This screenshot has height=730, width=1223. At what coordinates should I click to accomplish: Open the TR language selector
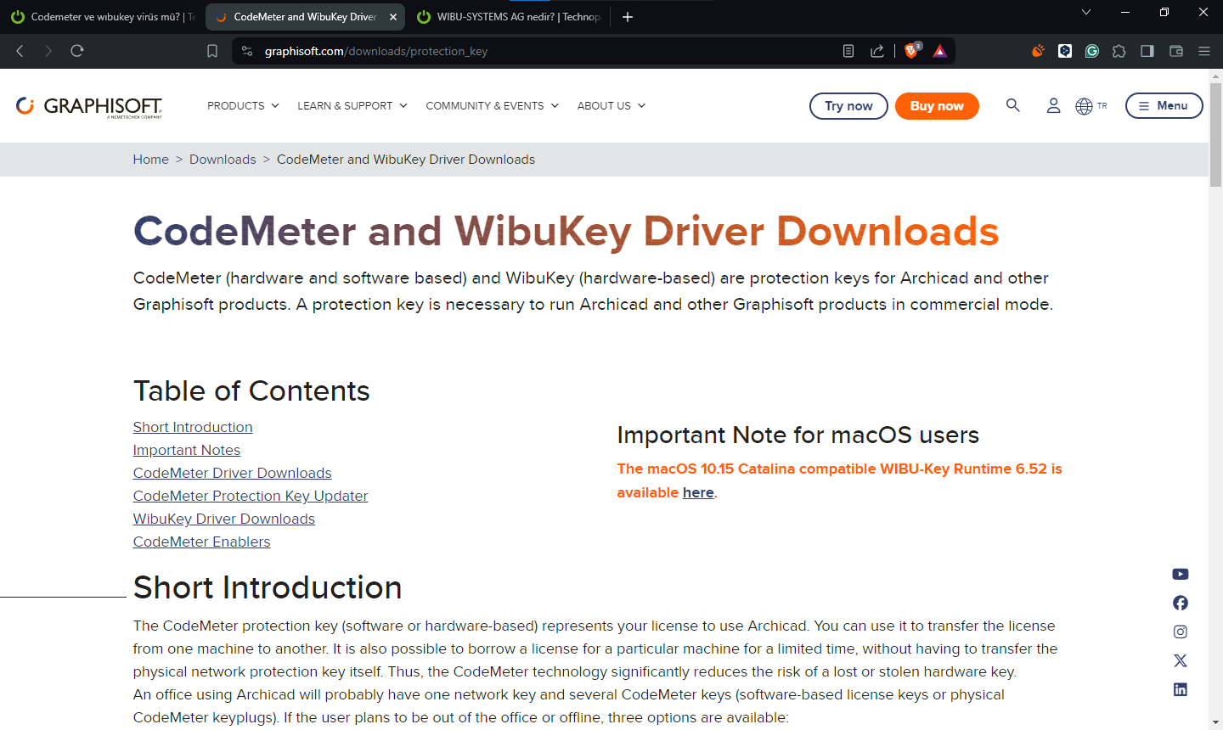pos(1091,106)
